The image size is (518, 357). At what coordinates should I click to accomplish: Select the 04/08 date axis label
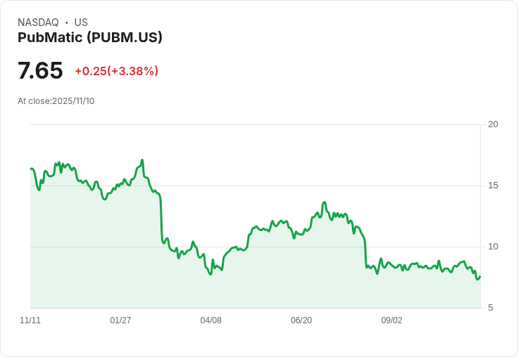pyautogui.click(x=211, y=320)
